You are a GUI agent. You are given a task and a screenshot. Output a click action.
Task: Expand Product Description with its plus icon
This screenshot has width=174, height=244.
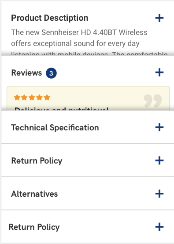pyautogui.click(x=159, y=18)
